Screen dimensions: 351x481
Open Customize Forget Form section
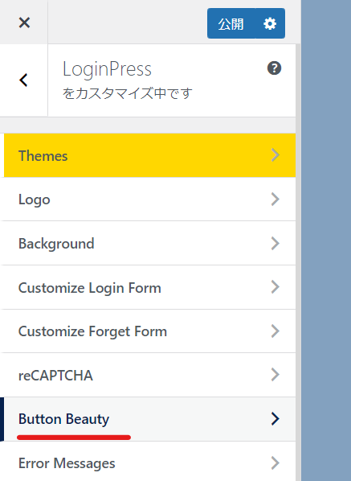[x=148, y=331]
